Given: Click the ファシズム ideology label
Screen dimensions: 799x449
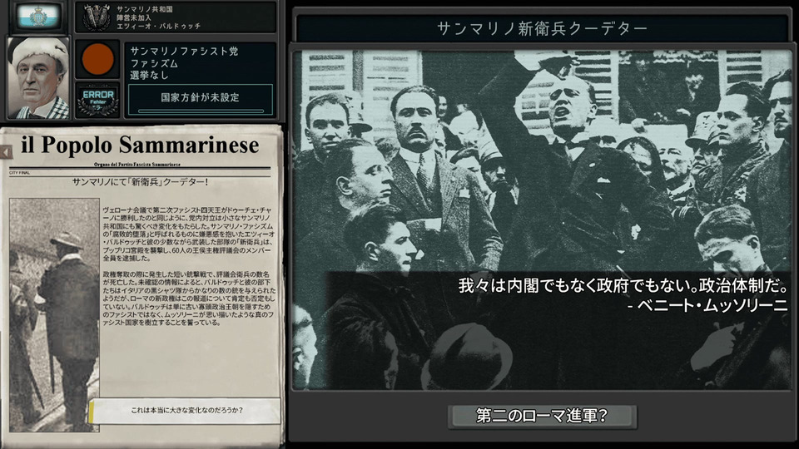Looking at the screenshot, I should [155, 63].
